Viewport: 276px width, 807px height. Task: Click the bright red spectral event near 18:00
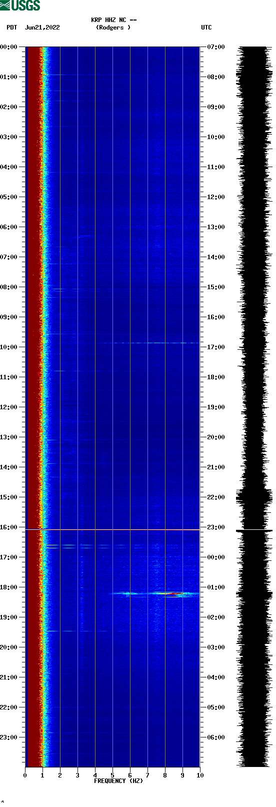pyautogui.click(x=171, y=593)
